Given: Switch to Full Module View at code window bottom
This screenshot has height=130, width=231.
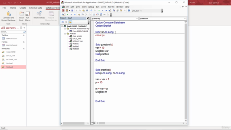Looking at the screenshot, I should 95,123.
